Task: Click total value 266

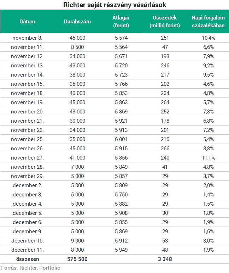Action: coord(165,149)
